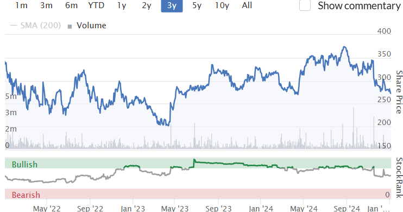Choose the YTD range button
The image size is (403, 212).
96,5
